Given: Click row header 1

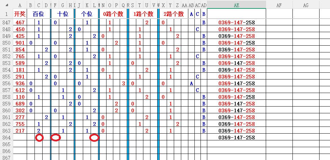Looking at the screenshot, I should pos(6,14).
